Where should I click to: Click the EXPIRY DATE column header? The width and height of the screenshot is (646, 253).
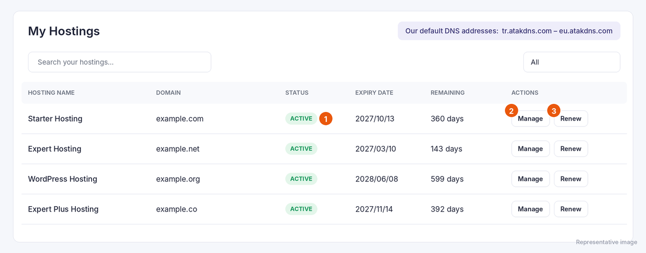coord(374,93)
